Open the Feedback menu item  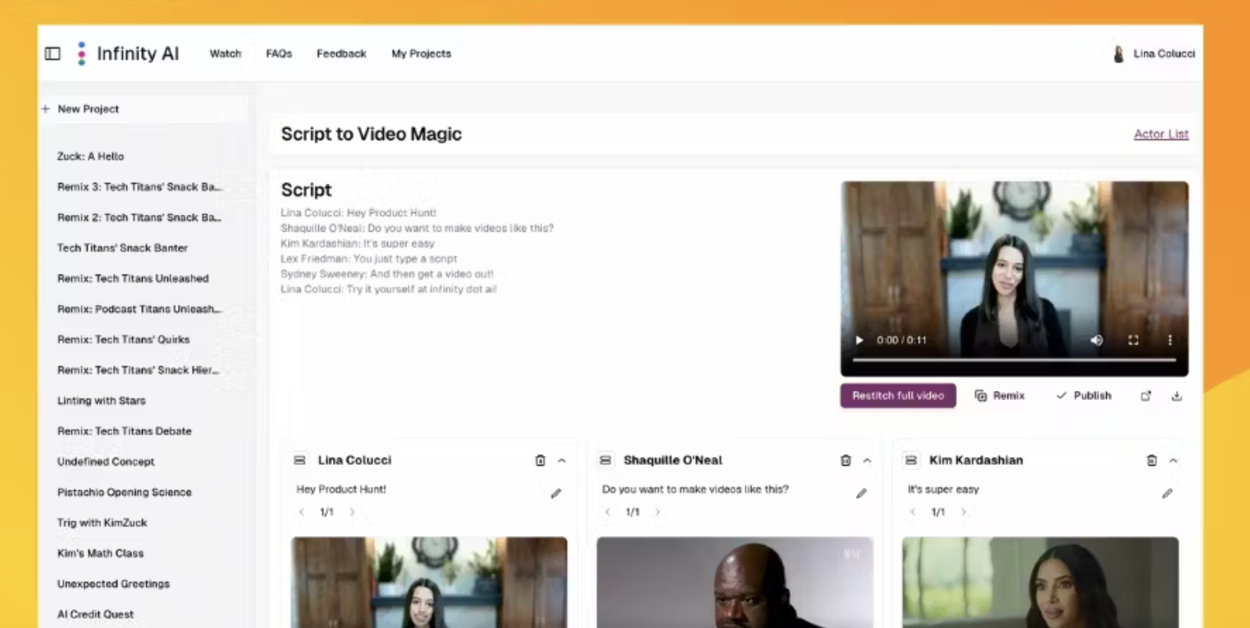(x=341, y=54)
